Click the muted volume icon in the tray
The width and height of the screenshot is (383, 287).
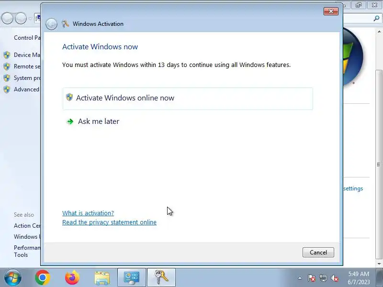[x=334, y=278]
